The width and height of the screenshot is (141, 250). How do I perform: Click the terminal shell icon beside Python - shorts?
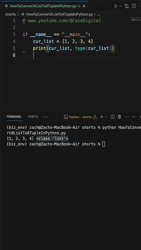tap(66, 117)
